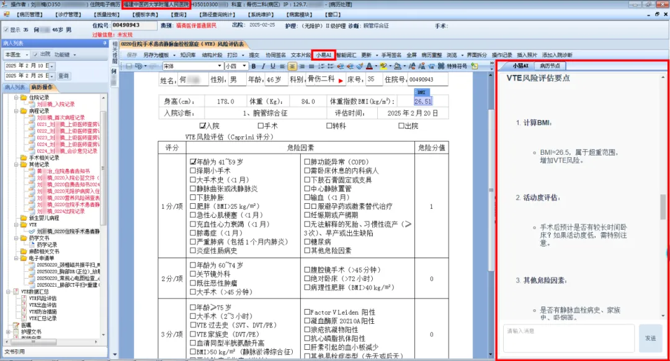The image size is (670, 361).
Task: Tick the 出院 checkbox in the form
Action: [400, 126]
